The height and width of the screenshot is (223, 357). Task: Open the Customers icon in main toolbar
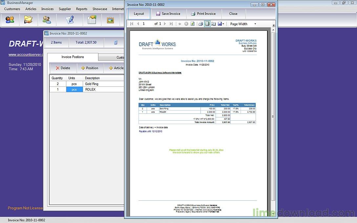point(10,20)
